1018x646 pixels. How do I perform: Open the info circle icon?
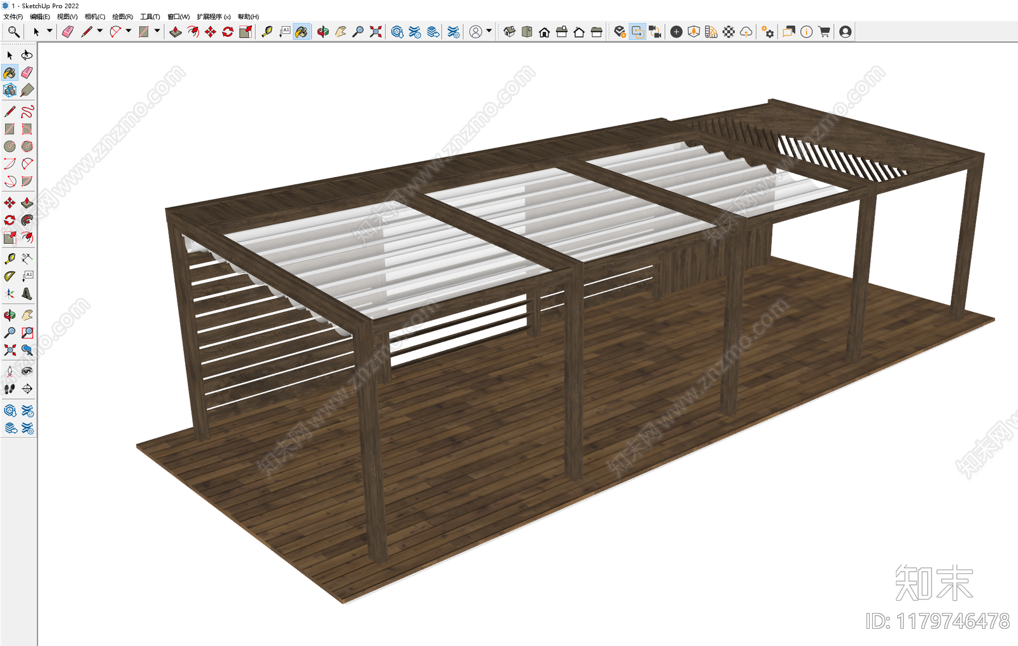[x=806, y=32]
